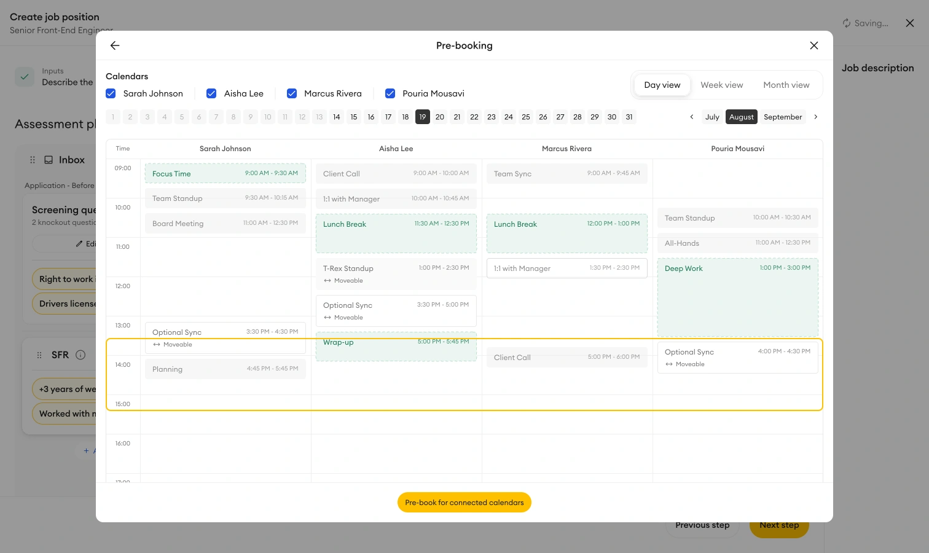
Task: Click the Inbox drag handle icon
Action: click(x=33, y=160)
